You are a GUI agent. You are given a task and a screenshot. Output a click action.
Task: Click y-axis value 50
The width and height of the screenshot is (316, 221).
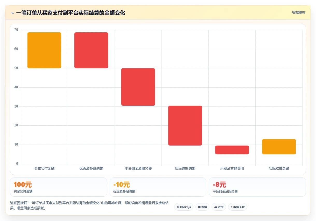(16, 68)
